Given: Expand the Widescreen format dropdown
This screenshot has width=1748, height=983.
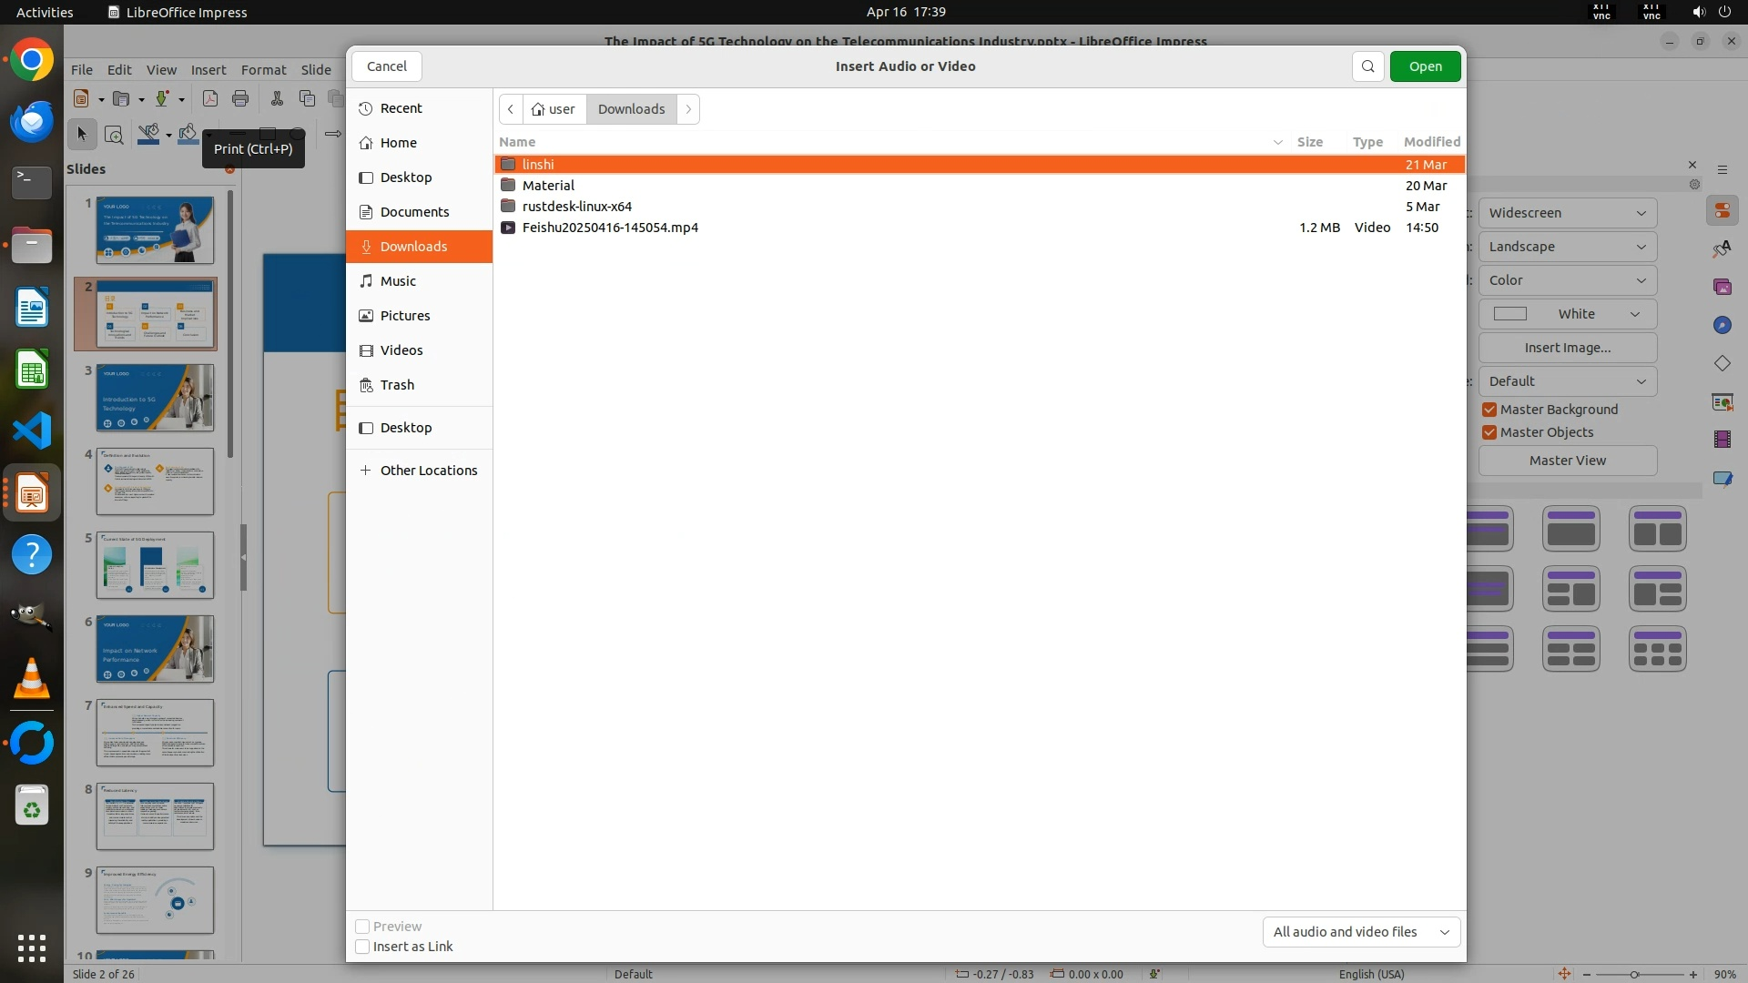Looking at the screenshot, I should click(x=1567, y=213).
